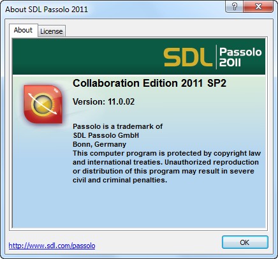Click the 'SDL Passolo GmbH' text
The width and height of the screenshot is (278, 259).
(106, 135)
